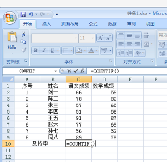This screenshot has height=162, width=167.
Task: Align text left
Action: pyautogui.click(x=121, y=44)
